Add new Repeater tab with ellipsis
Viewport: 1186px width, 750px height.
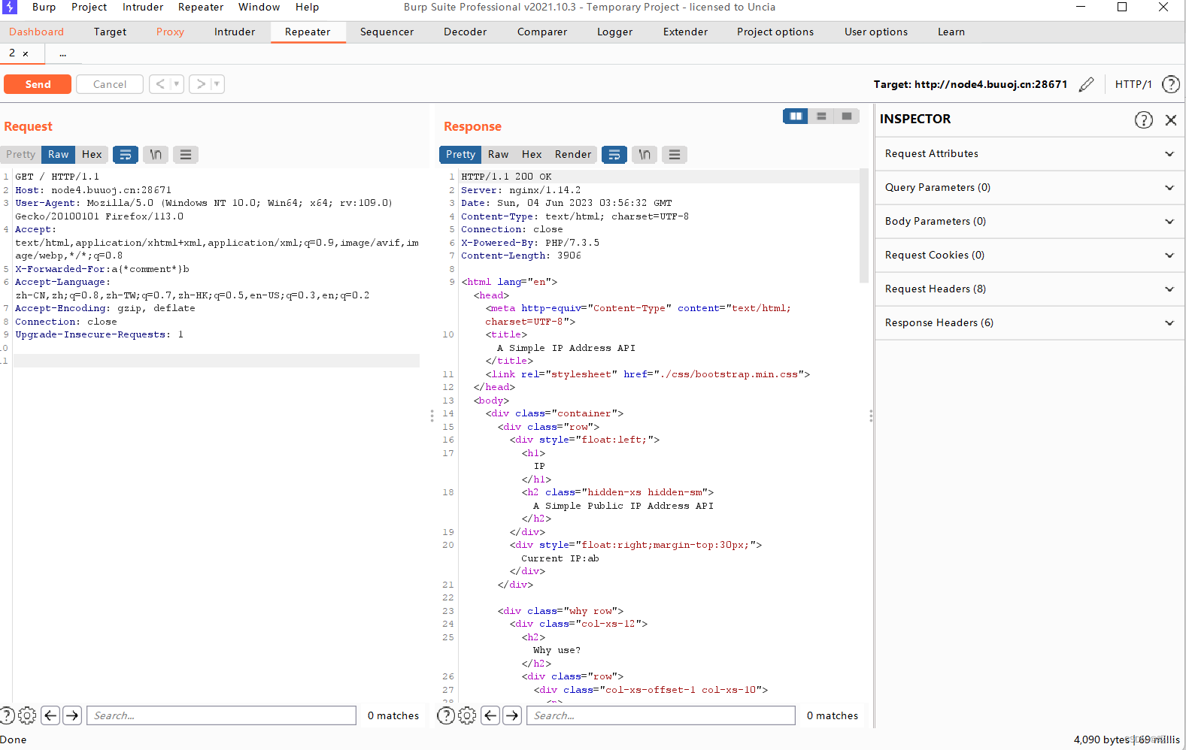[62, 53]
